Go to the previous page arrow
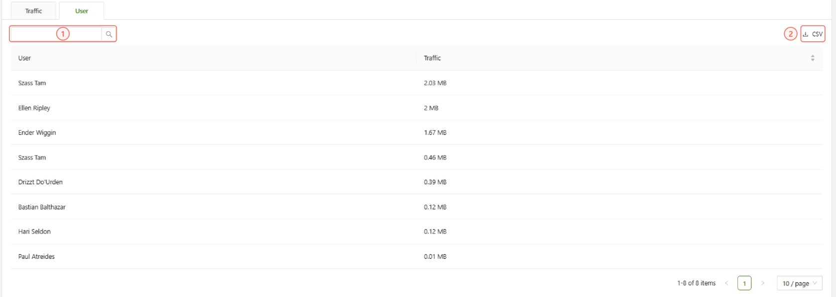 (727, 284)
